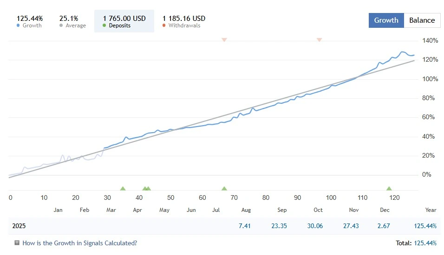This screenshot has height=255, width=444.
Task: Open 'How is the Growth in Signals Calculated?'
Action: point(79,242)
